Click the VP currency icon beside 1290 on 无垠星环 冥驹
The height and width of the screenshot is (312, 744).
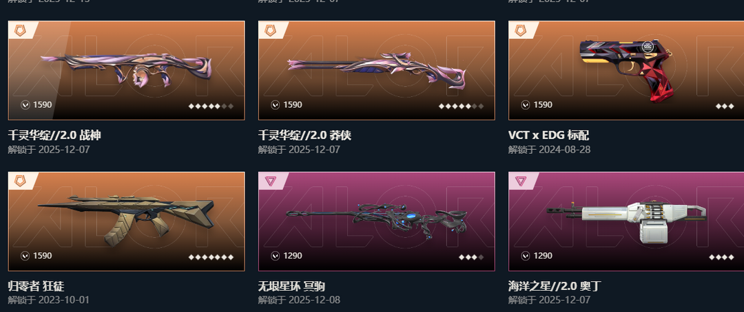click(275, 256)
